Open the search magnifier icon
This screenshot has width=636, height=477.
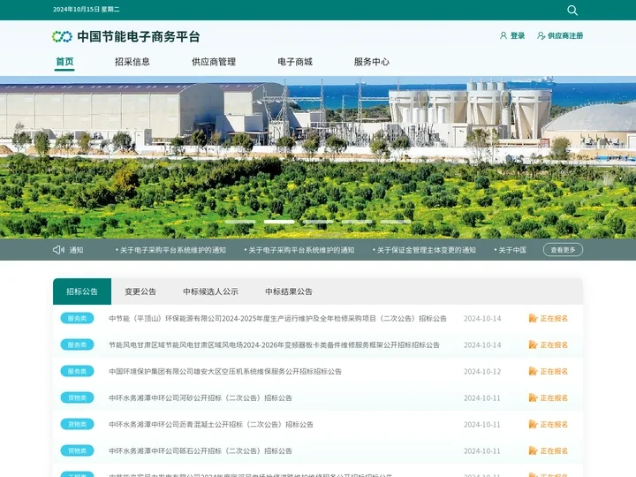tap(572, 10)
